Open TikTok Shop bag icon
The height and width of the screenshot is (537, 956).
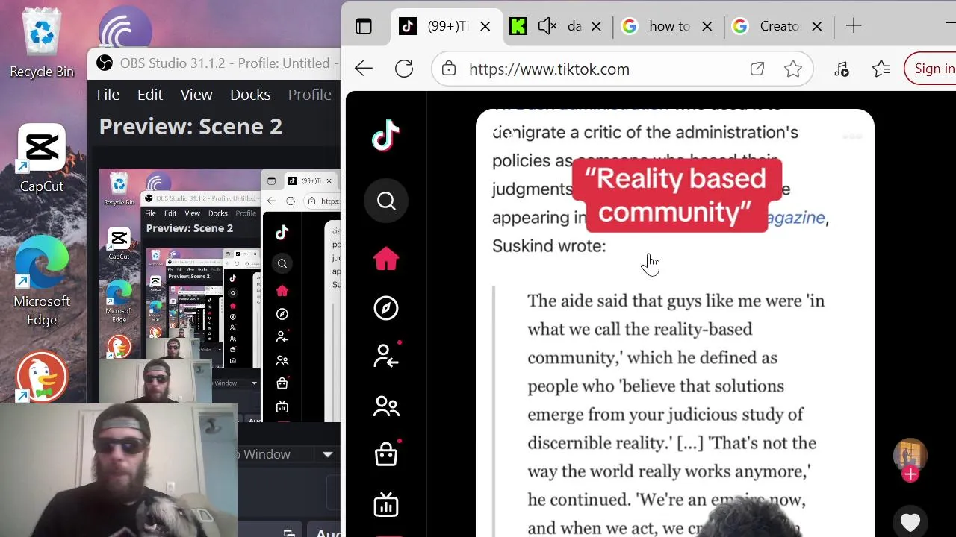386,454
